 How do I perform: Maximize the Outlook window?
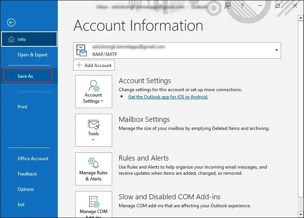coord(278,6)
